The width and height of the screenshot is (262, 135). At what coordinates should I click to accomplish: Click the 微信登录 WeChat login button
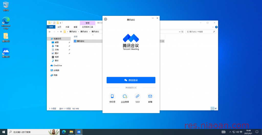point(131,80)
